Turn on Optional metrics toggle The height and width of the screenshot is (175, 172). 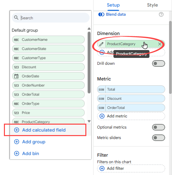[x=158, y=127]
